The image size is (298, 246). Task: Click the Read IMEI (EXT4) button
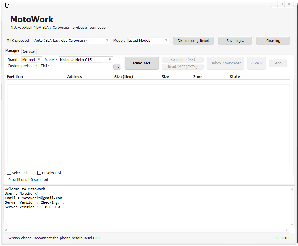click(x=183, y=67)
